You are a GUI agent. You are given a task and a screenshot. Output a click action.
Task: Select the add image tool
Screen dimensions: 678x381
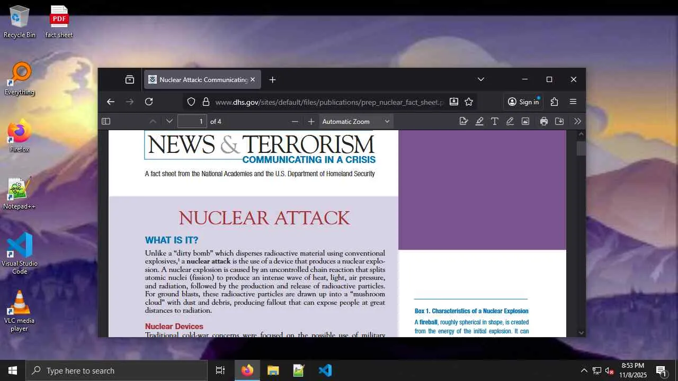pyautogui.click(x=525, y=121)
